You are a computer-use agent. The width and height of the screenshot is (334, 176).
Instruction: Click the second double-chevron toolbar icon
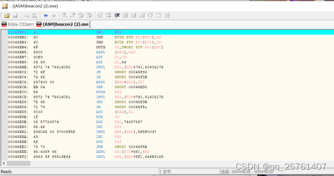tap(89, 15)
